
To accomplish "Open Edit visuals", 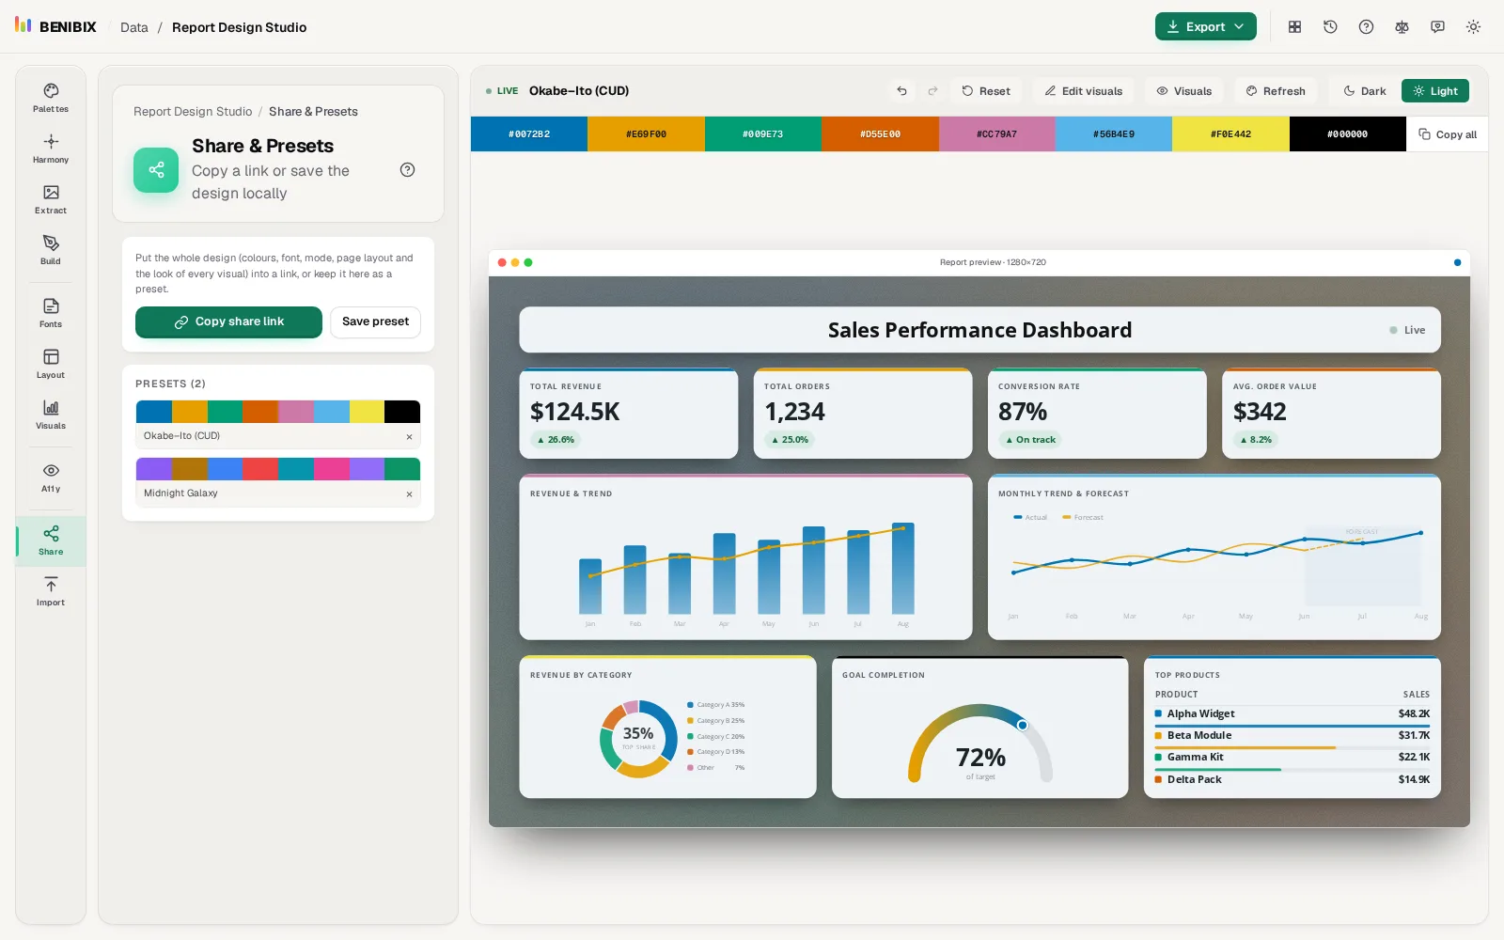I will point(1083,91).
